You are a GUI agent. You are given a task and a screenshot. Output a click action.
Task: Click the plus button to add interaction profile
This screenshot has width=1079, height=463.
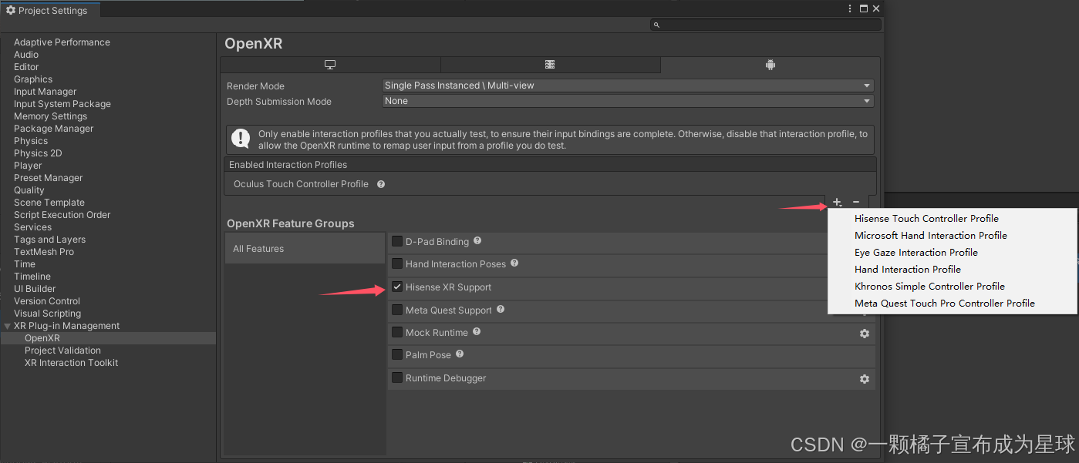coord(837,202)
